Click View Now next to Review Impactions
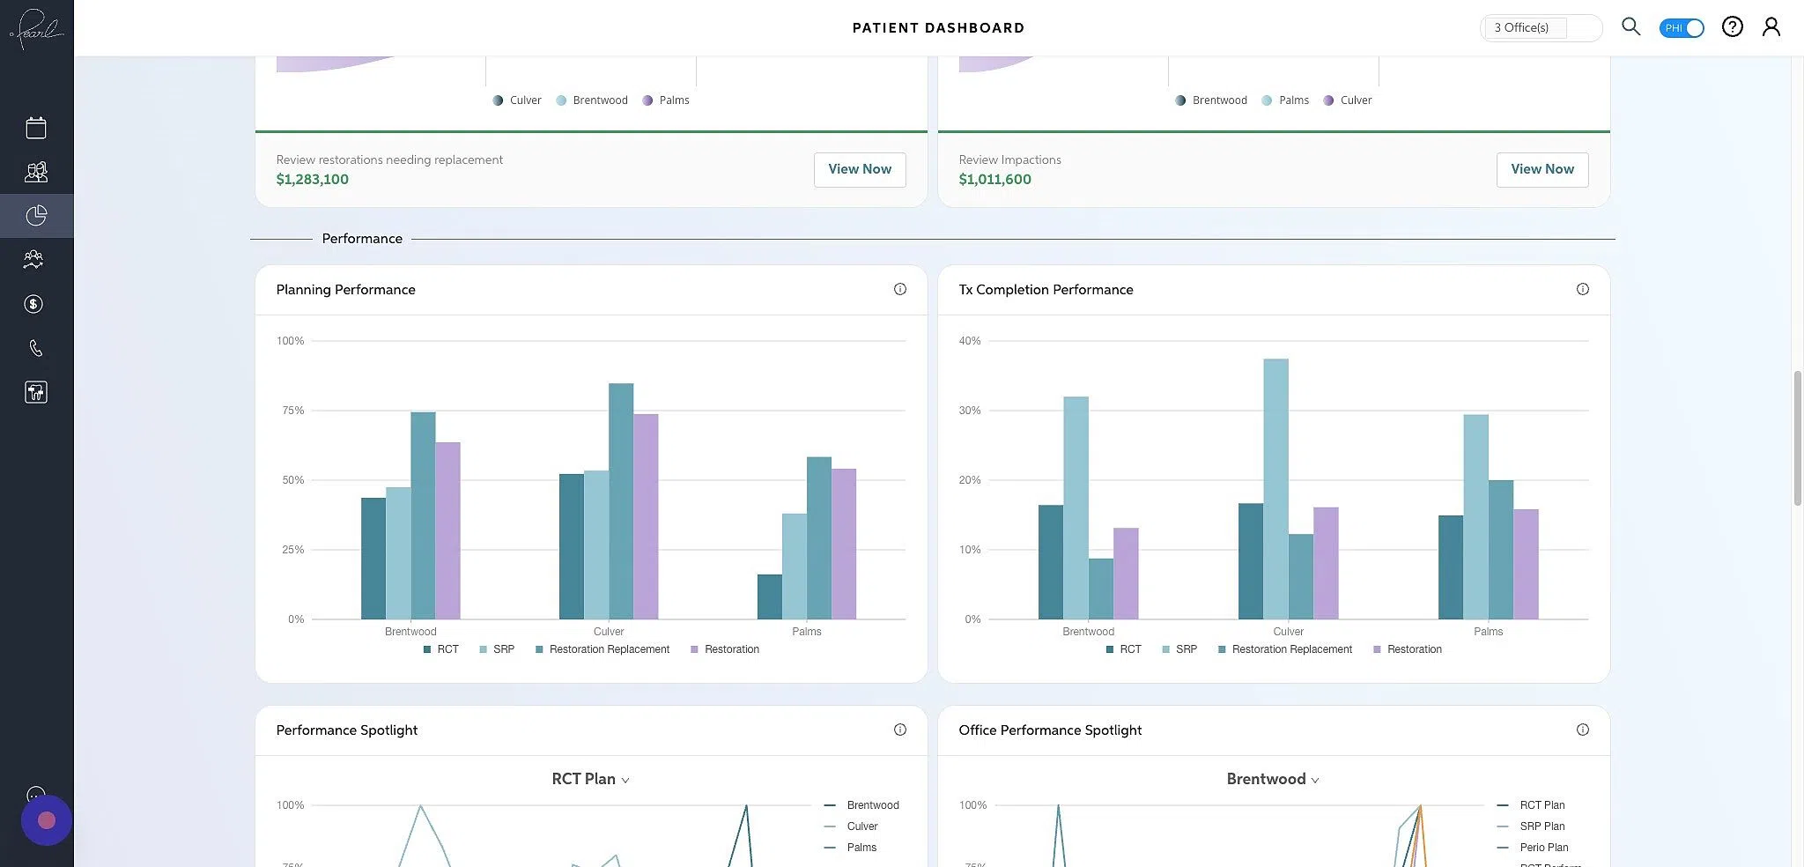The width and height of the screenshot is (1804, 867). pos(1542,169)
